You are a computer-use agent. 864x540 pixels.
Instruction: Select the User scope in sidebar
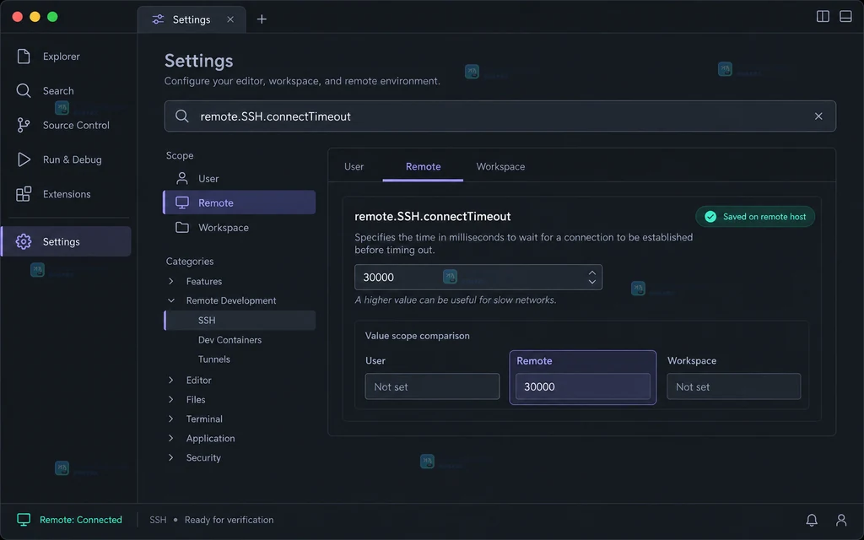pyautogui.click(x=239, y=179)
